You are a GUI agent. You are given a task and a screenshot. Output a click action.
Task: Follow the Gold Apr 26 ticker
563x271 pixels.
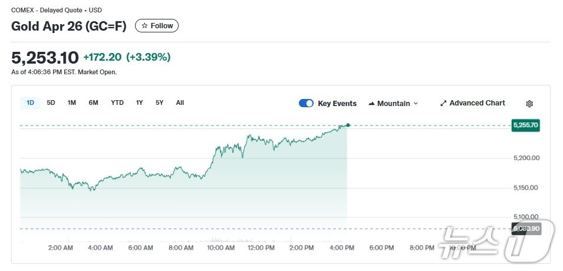(157, 26)
